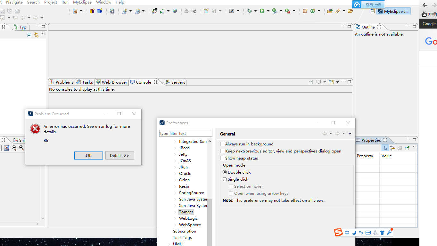Click the Details >> button
Image resolution: width=437 pixels, height=246 pixels.
pos(120,156)
